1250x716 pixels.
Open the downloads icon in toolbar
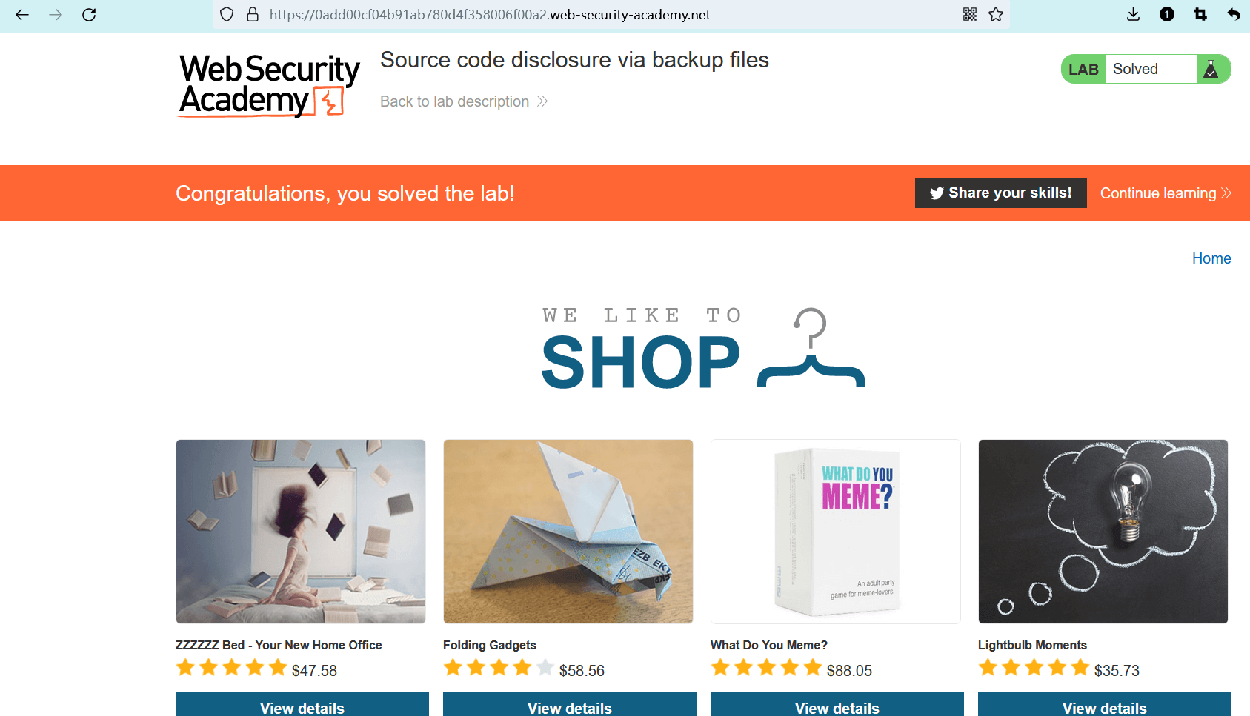pyautogui.click(x=1133, y=15)
